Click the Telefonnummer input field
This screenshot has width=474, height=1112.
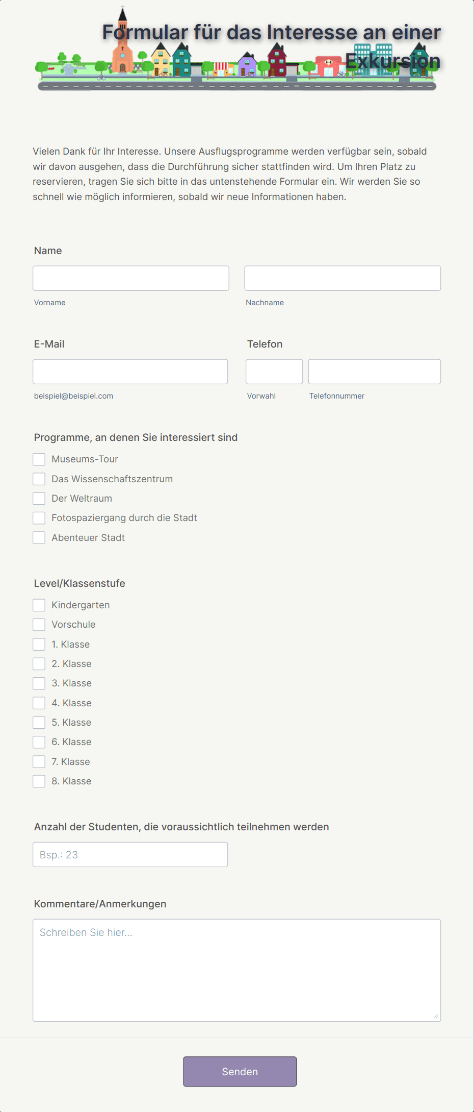pos(375,372)
